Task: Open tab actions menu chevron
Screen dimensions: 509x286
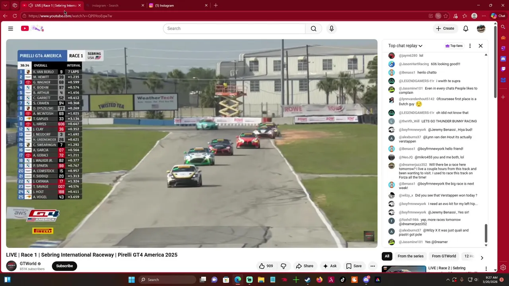Action: pos(5,6)
